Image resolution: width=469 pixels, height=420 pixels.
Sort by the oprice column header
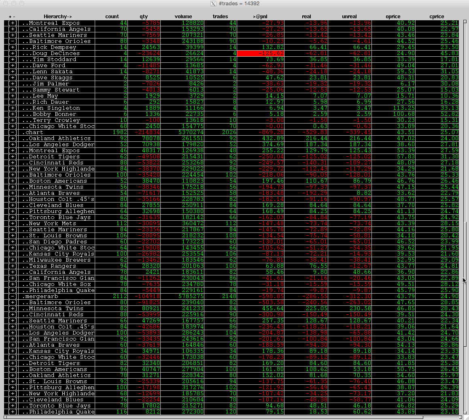(393, 17)
